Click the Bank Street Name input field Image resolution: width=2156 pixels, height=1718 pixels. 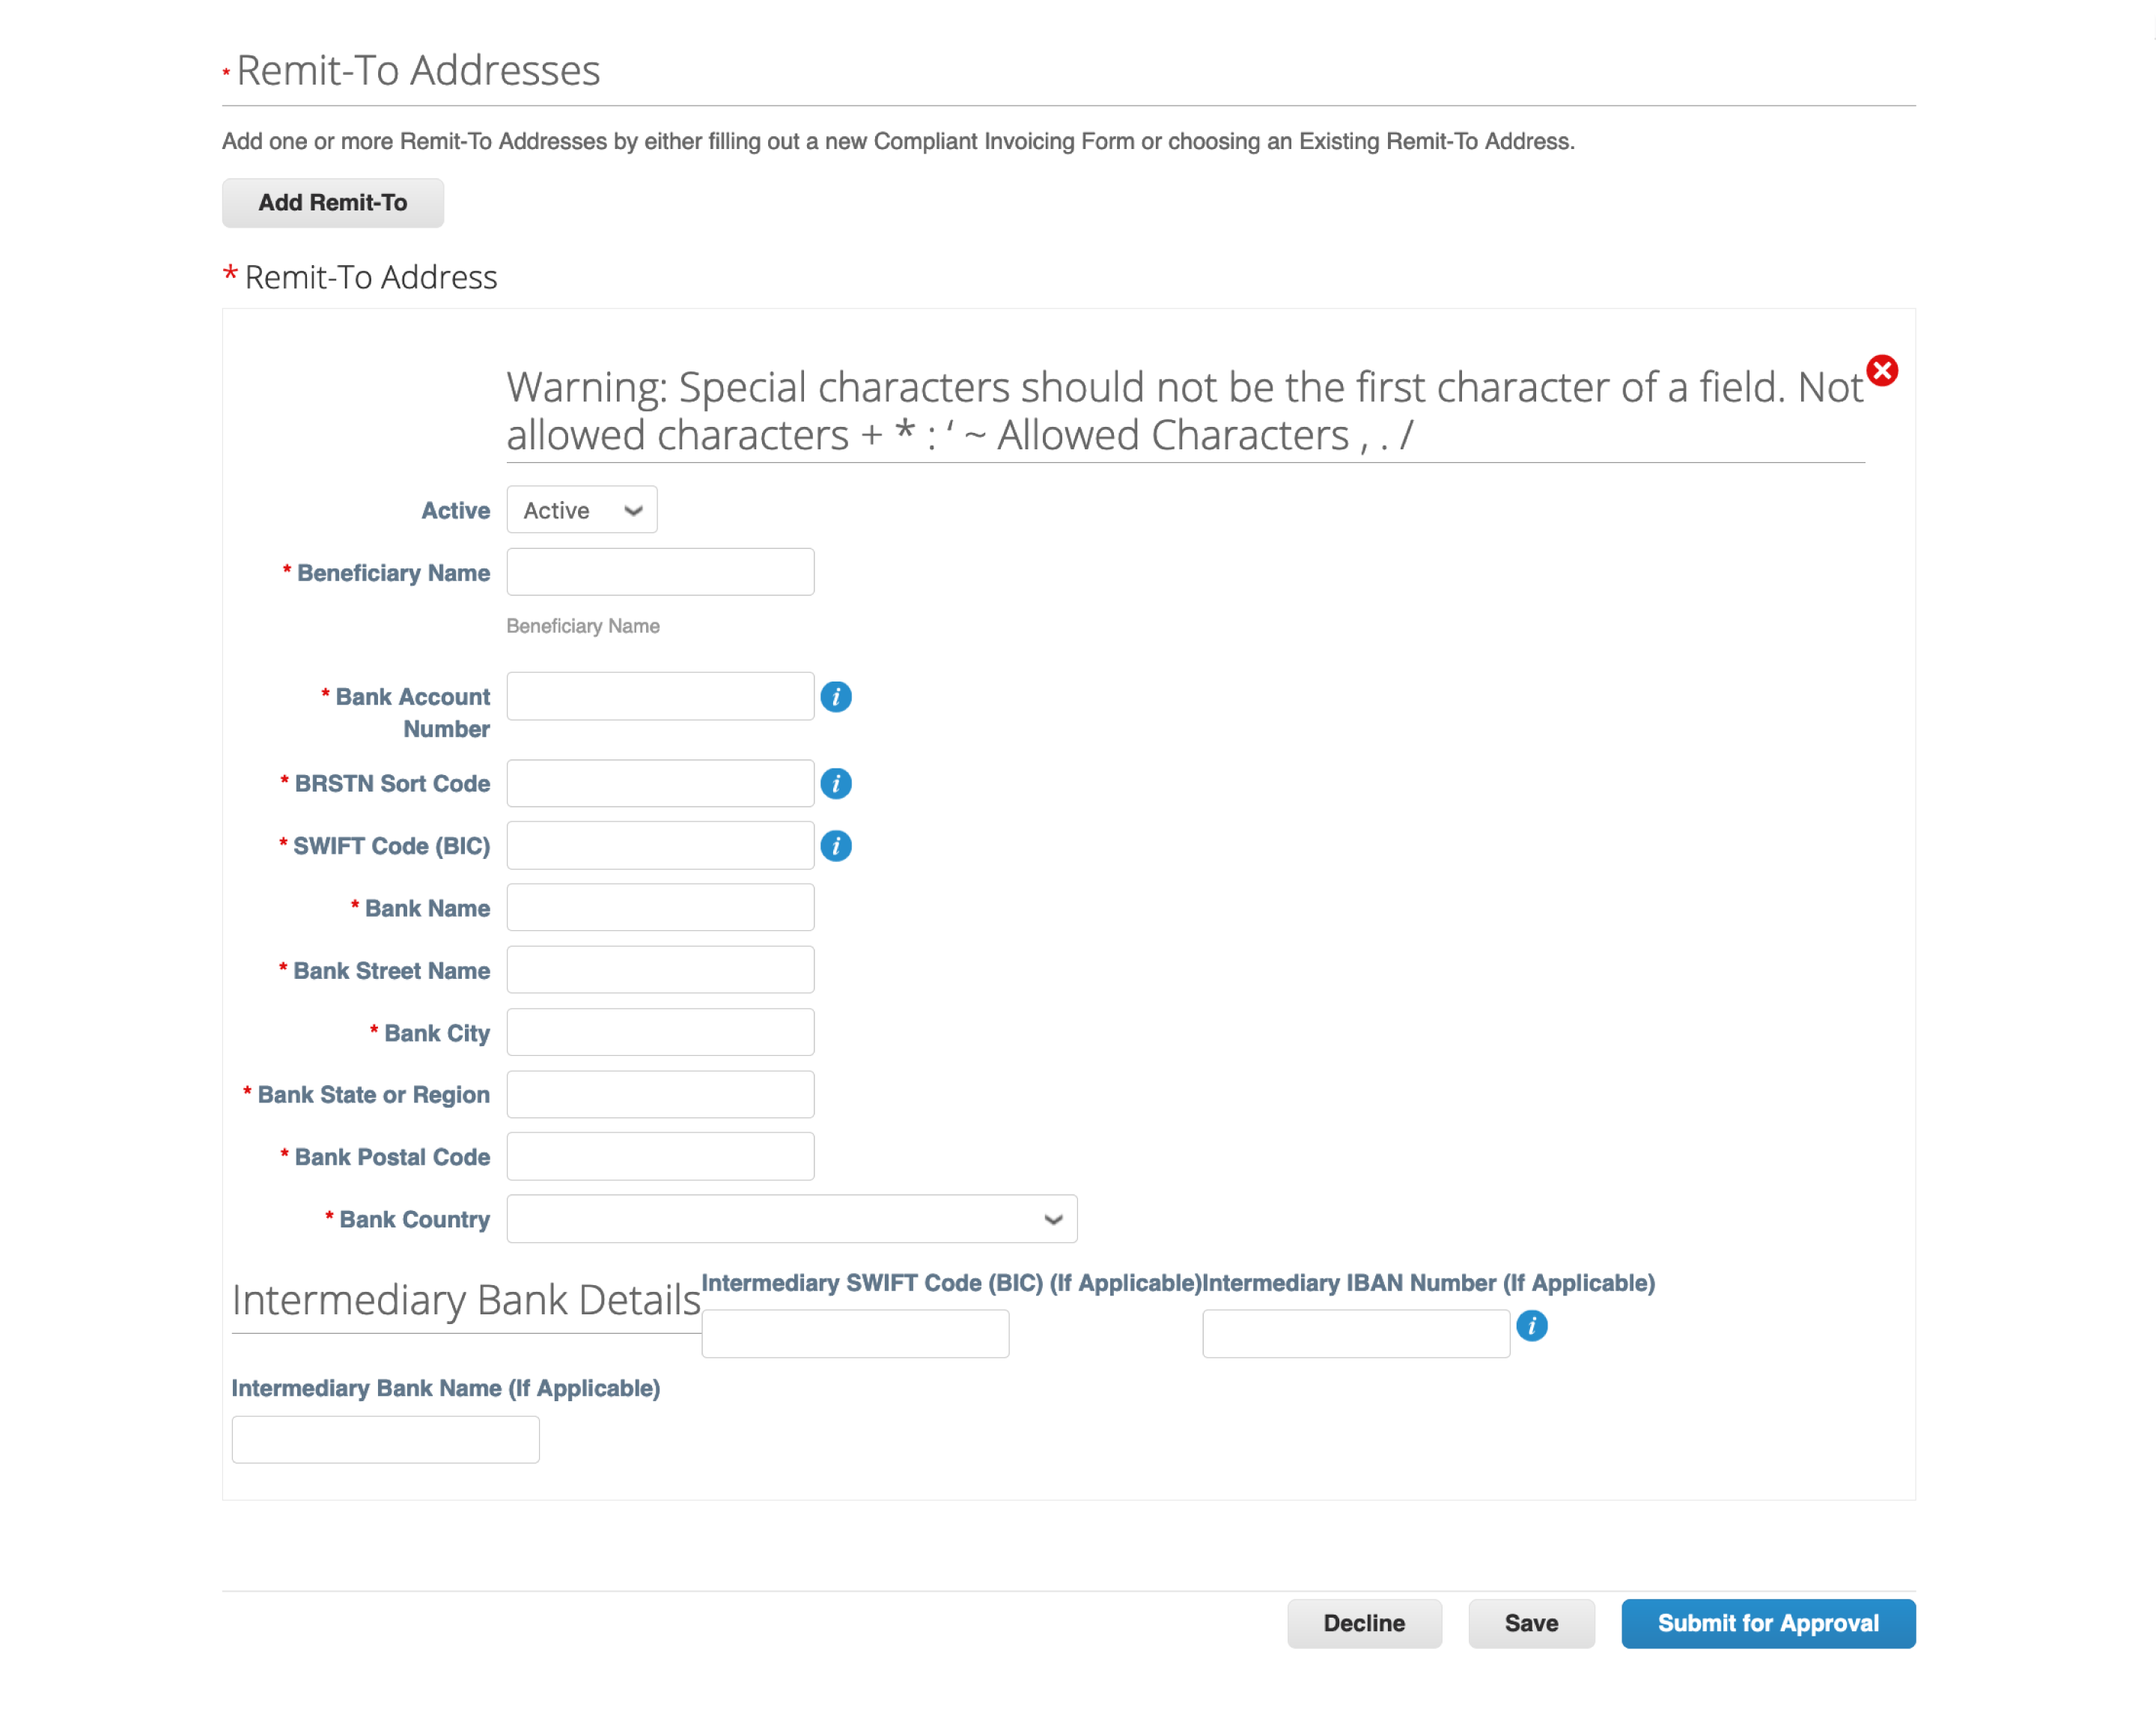[x=663, y=969]
